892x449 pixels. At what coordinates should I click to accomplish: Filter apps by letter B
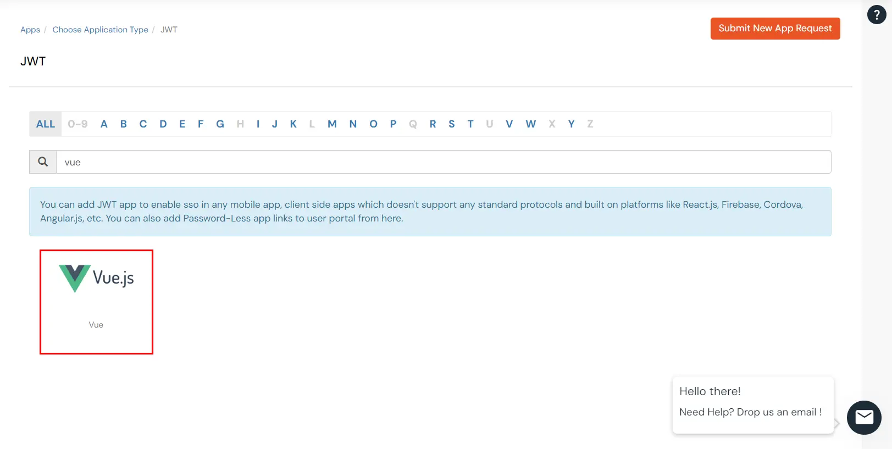coord(124,124)
